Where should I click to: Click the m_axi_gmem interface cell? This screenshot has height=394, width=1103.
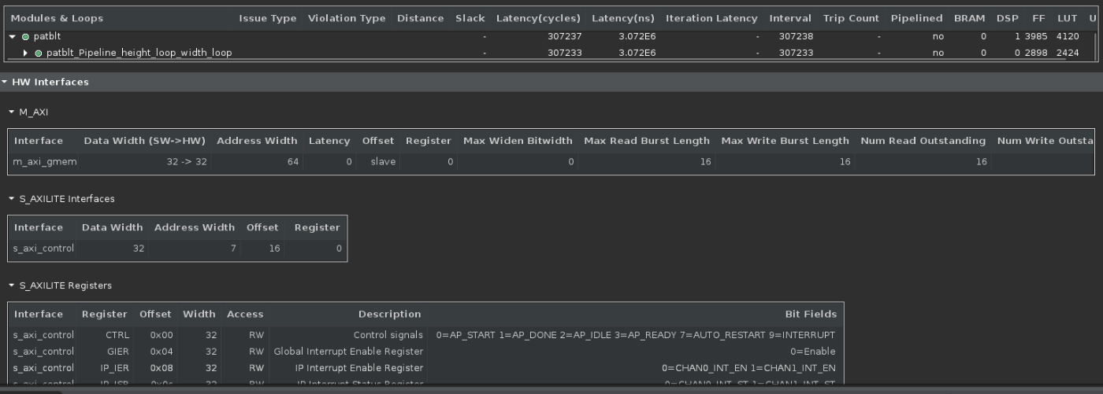click(45, 161)
